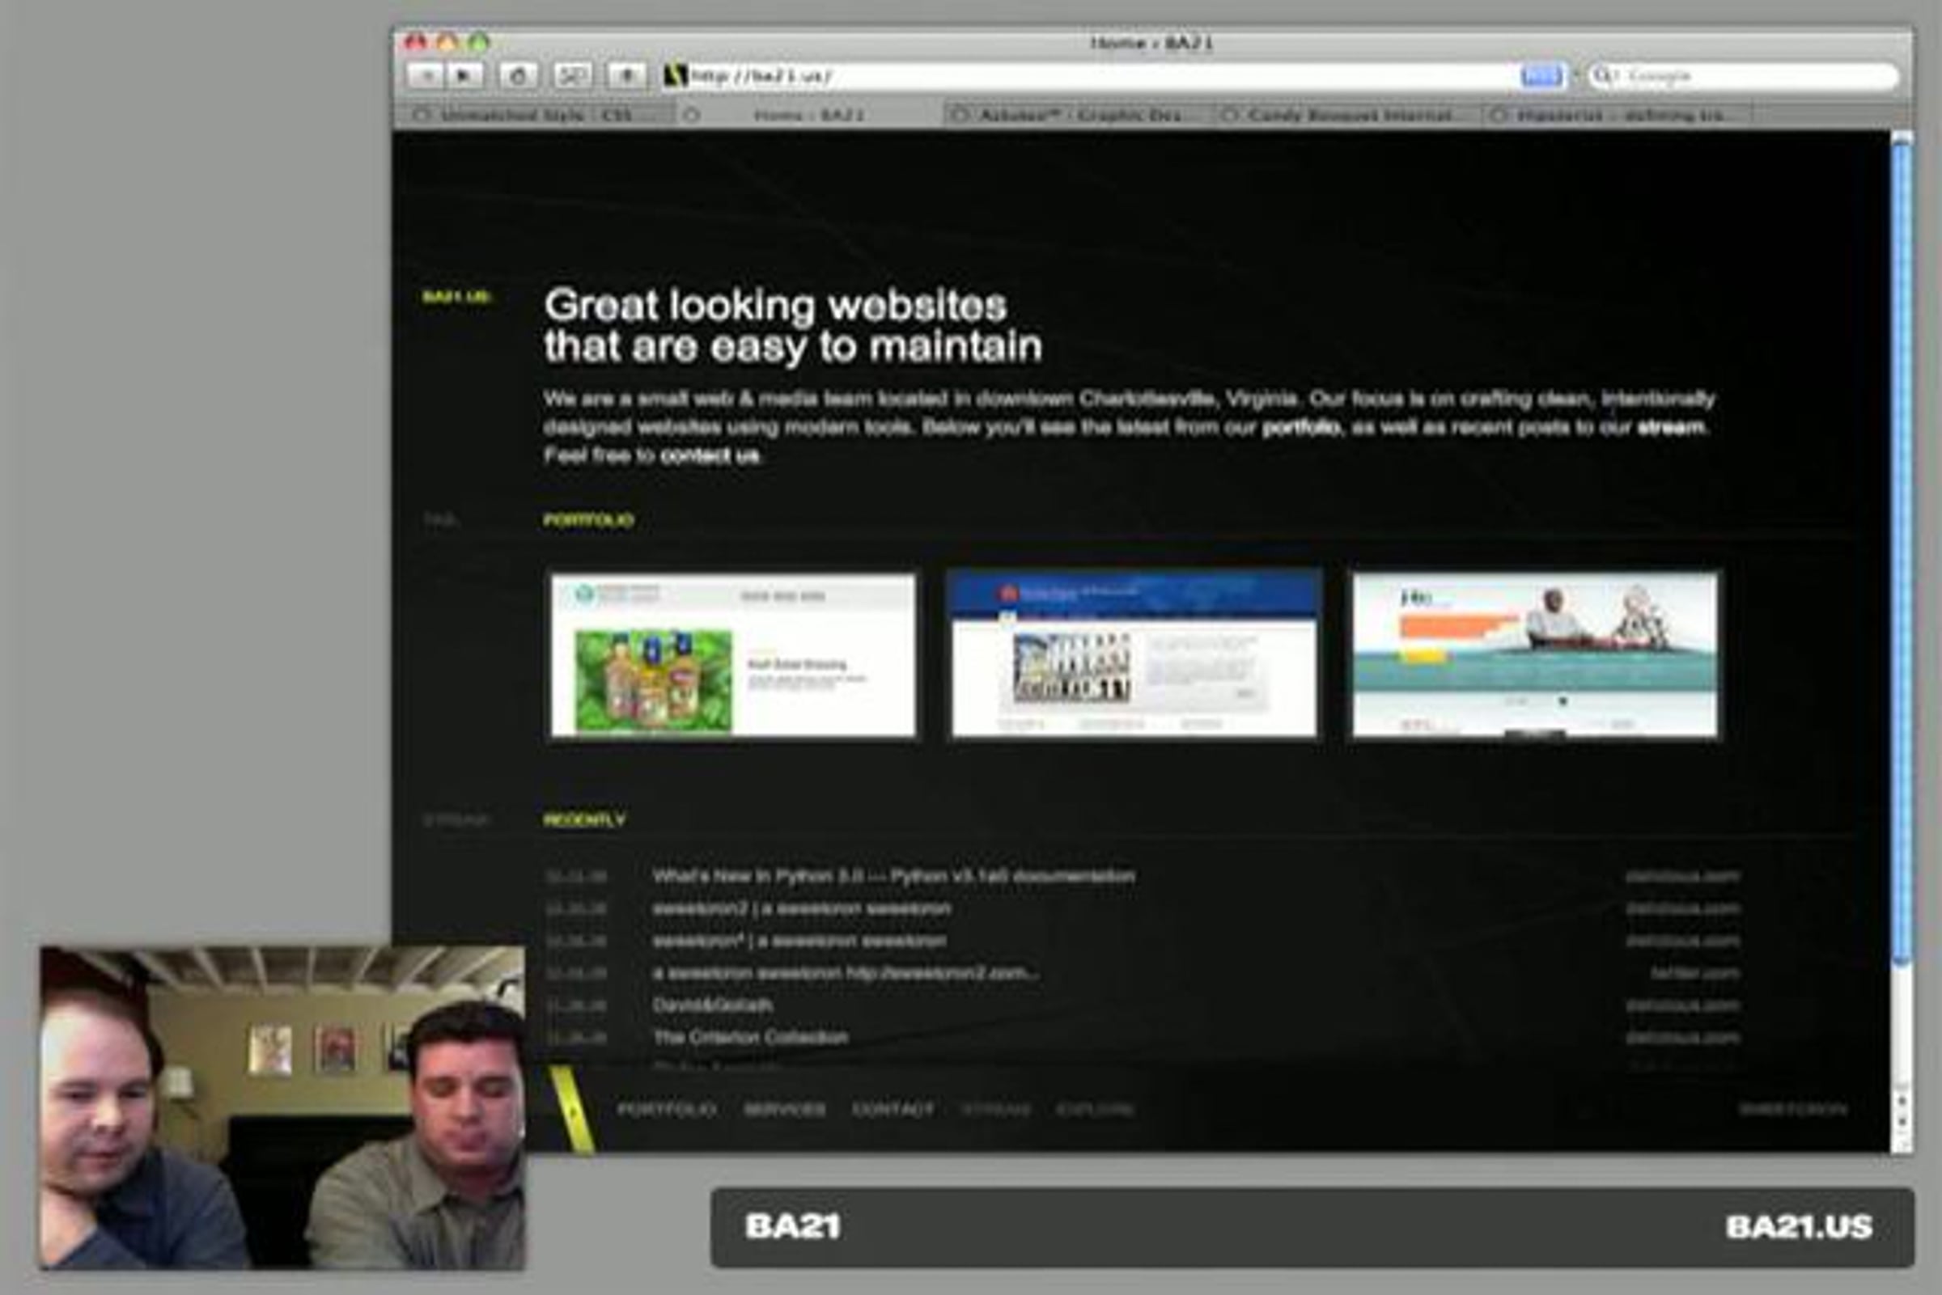1942x1295 pixels.
Task: Click the browser Forward arrow button
Action: (465, 76)
